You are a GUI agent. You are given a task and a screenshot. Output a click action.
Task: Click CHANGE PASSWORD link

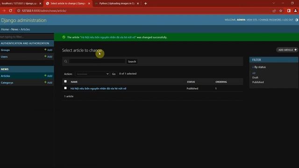[x=270, y=20]
